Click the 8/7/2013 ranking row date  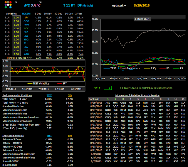(96, 161)
